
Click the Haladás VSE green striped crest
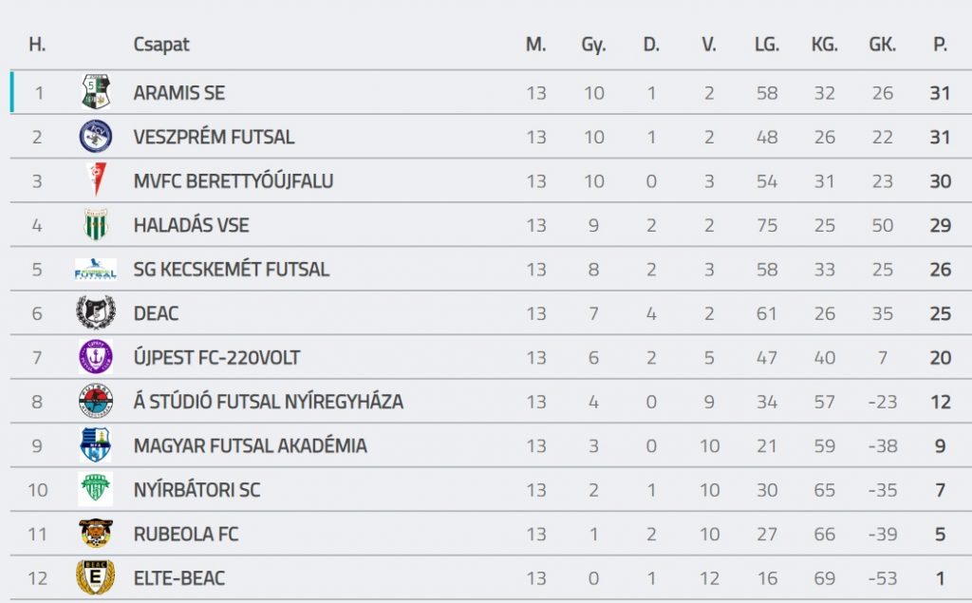[x=96, y=225]
